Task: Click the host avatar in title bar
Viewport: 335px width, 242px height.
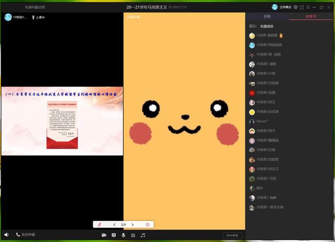Action: (x=275, y=7)
